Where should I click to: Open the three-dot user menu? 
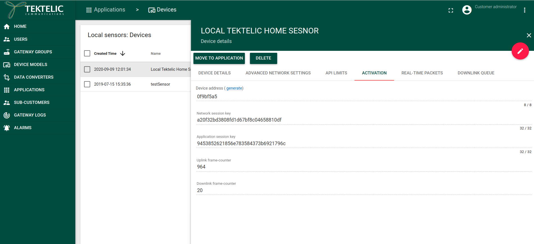click(x=524, y=10)
